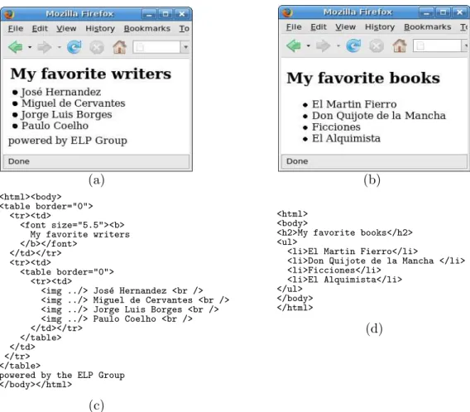The image size is (470, 412).
Task: Go Home in the writers Firefox window
Action: (120, 47)
